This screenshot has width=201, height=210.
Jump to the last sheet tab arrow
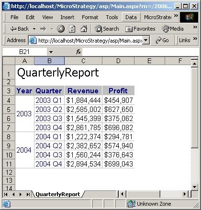click(x=28, y=194)
